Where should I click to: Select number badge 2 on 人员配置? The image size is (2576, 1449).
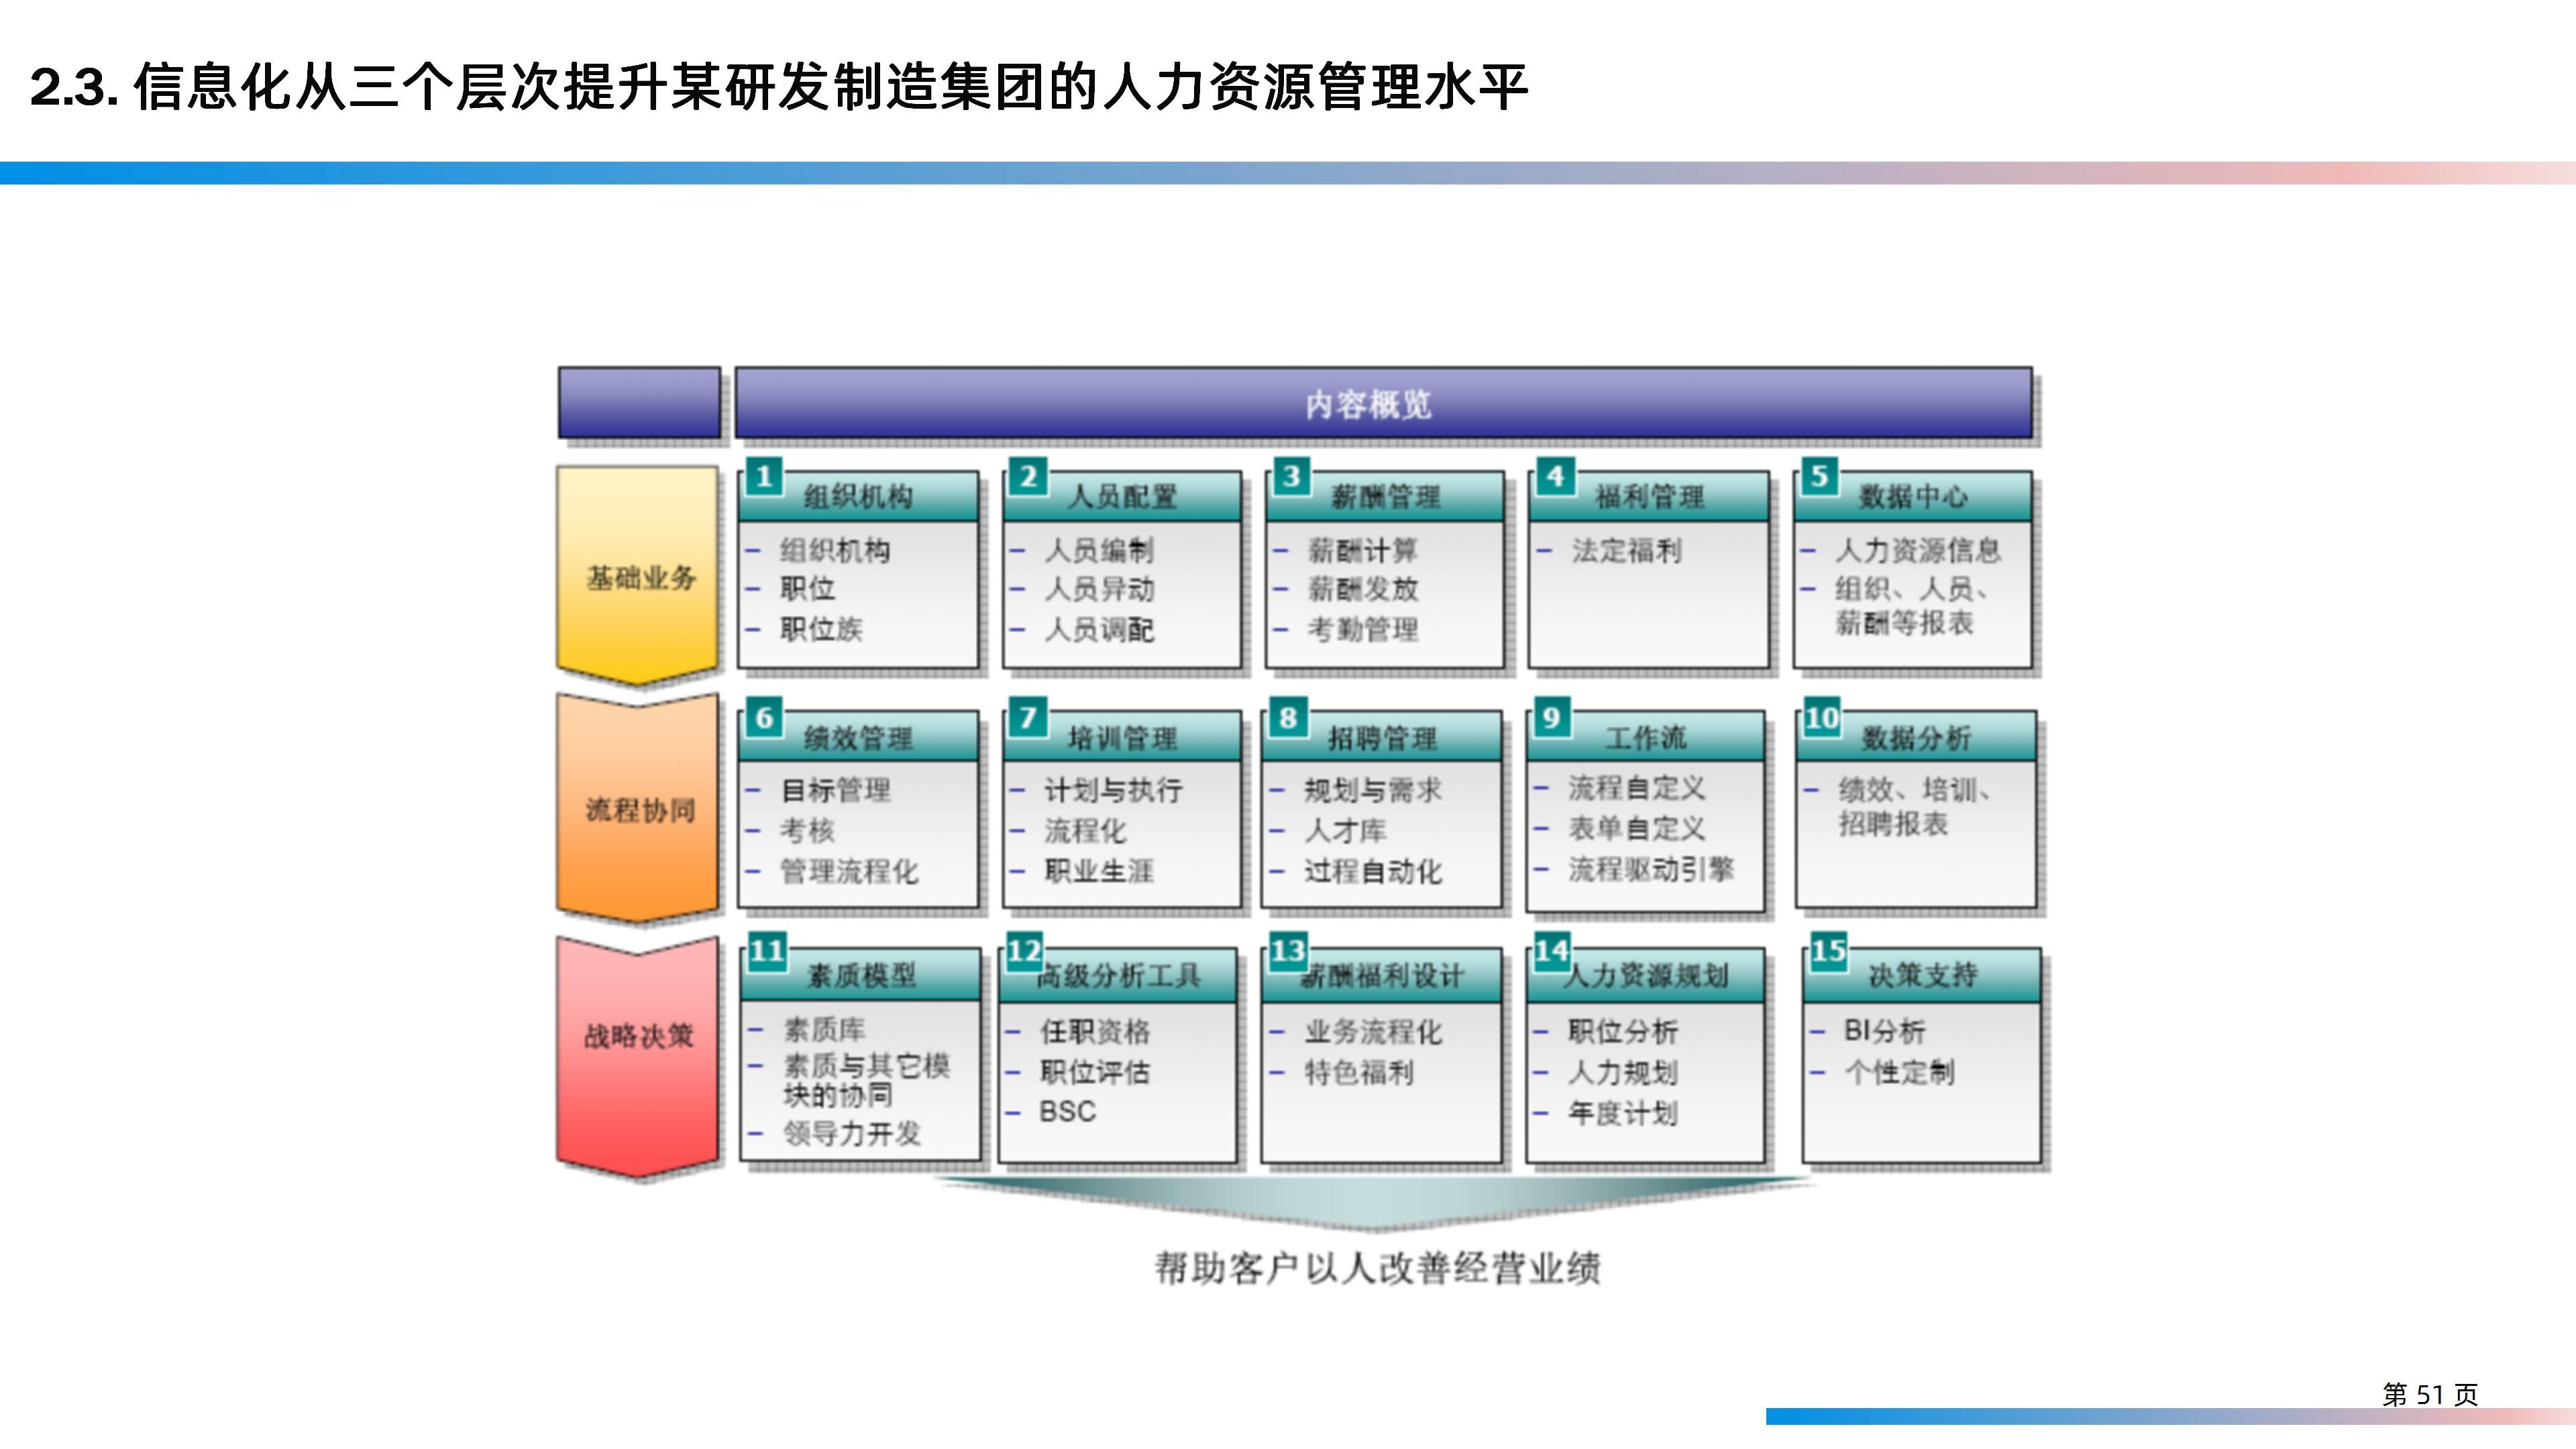(x=1028, y=476)
